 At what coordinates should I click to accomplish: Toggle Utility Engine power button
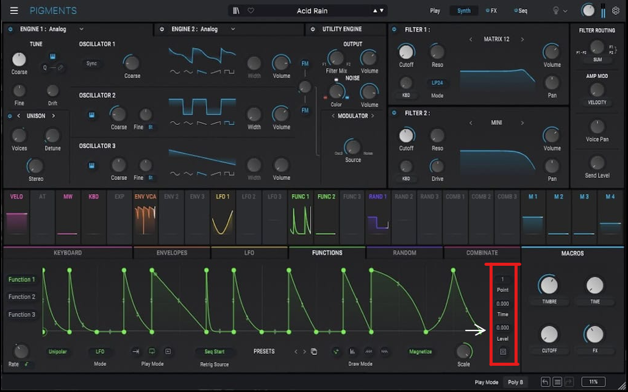pos(313,29)
